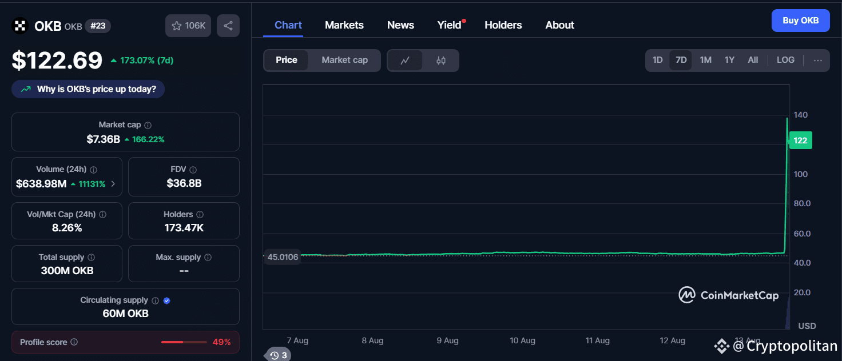This screenshot has width=842, height=361.
Task: Switch to line chart icon
Action: (x=405, y=60)
